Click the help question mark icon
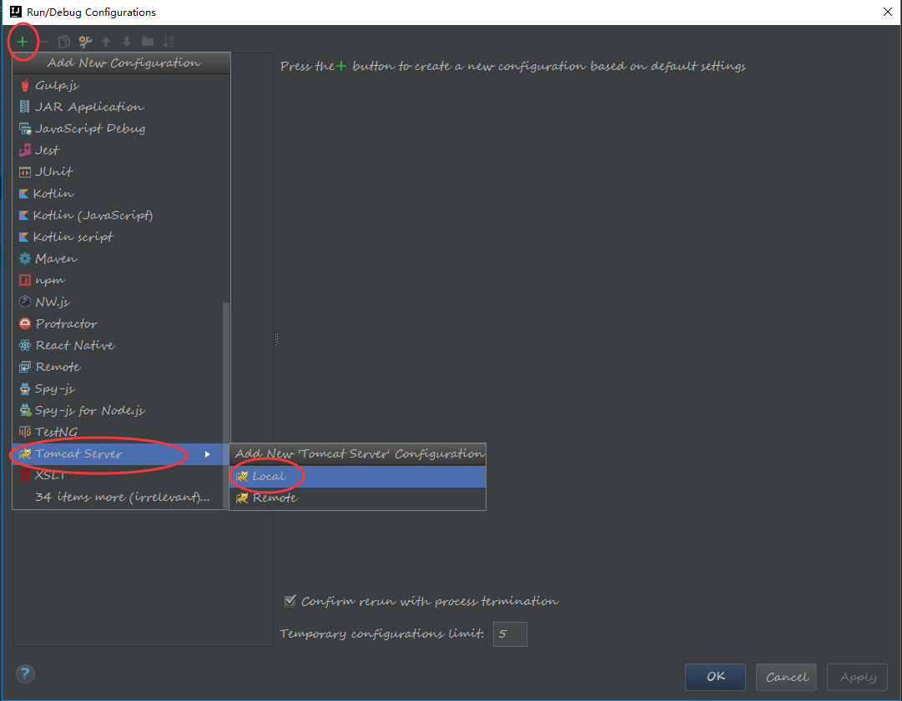The image size is (902, 701). coord(25,674)
